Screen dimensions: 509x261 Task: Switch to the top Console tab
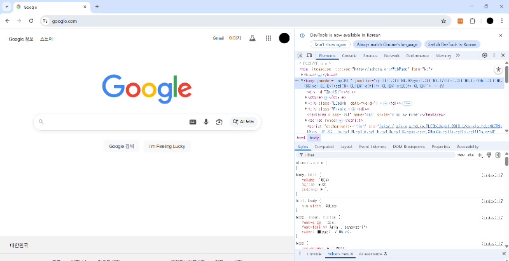pos(349,56)
